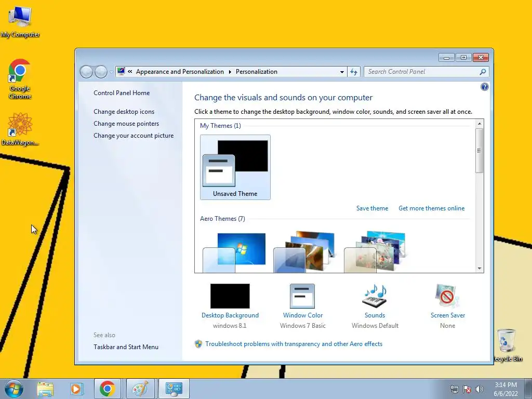Click the Sounds text link
Viewport: 532px width, 399px height.
(x=375, y=315)
